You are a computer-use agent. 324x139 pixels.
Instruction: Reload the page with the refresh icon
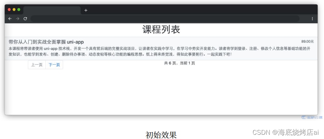coord(25,19)
